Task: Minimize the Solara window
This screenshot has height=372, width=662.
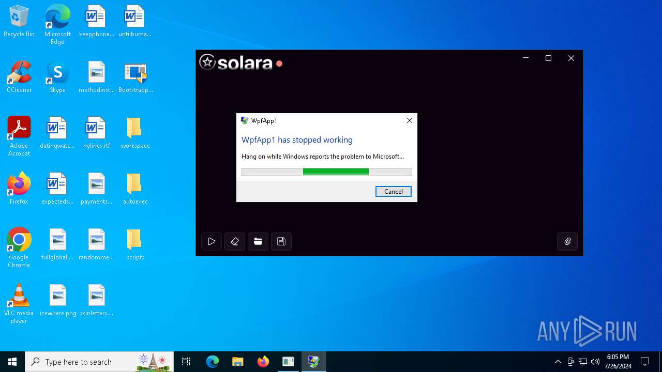Action: tap(525, 58)
